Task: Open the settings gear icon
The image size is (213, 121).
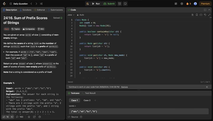Action: point(182,4)
